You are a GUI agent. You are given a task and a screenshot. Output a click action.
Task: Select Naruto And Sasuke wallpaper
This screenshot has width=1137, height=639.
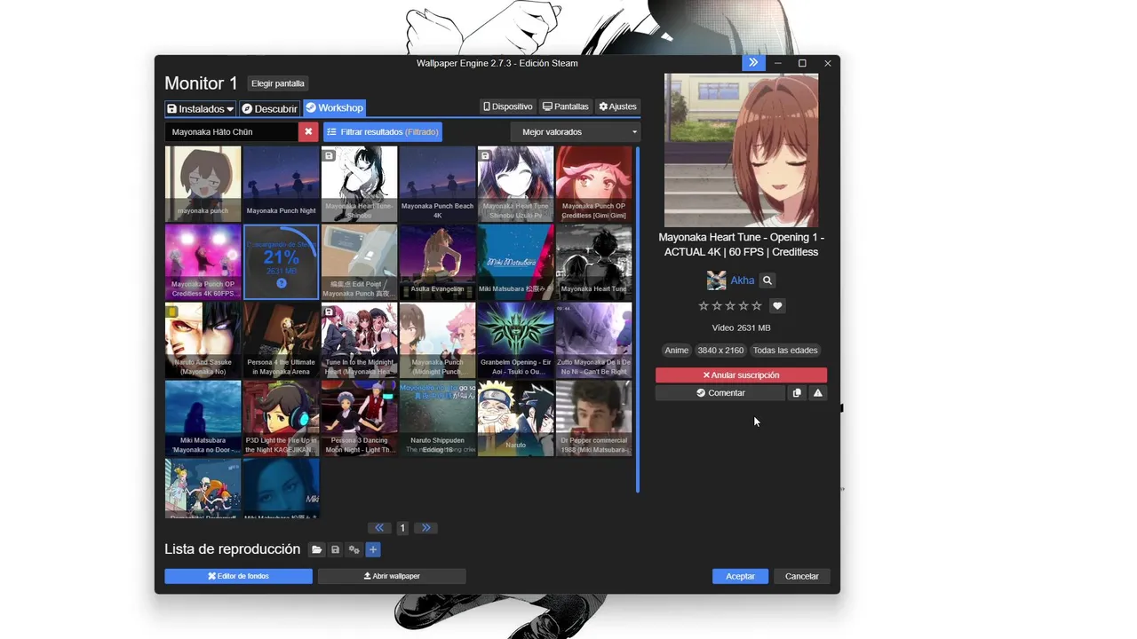(203, 340)
